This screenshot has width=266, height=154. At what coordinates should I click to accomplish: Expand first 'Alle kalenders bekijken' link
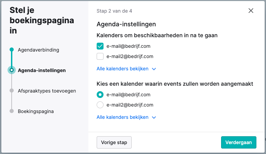tap(122, 69)
